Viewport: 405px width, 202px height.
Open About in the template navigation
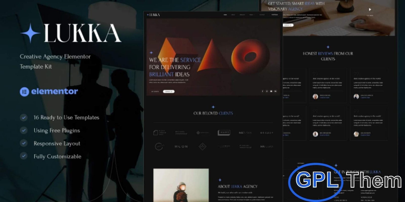point(233,15)
